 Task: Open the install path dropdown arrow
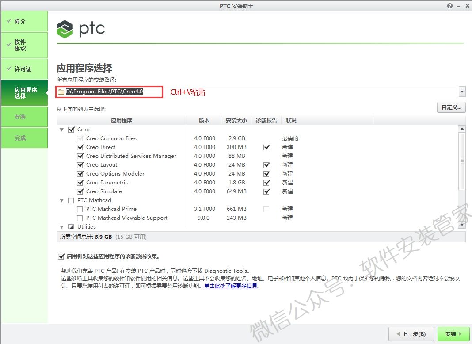pyautogui.click(x=462, y=92)
